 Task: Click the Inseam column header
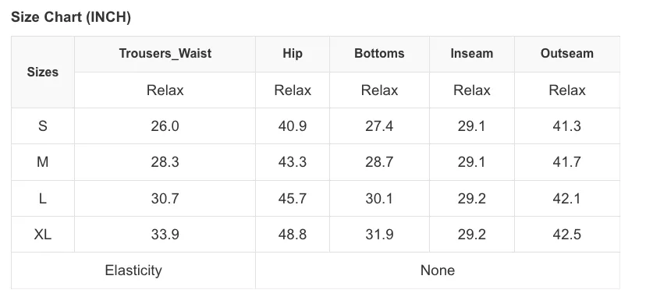pos(472,54)
